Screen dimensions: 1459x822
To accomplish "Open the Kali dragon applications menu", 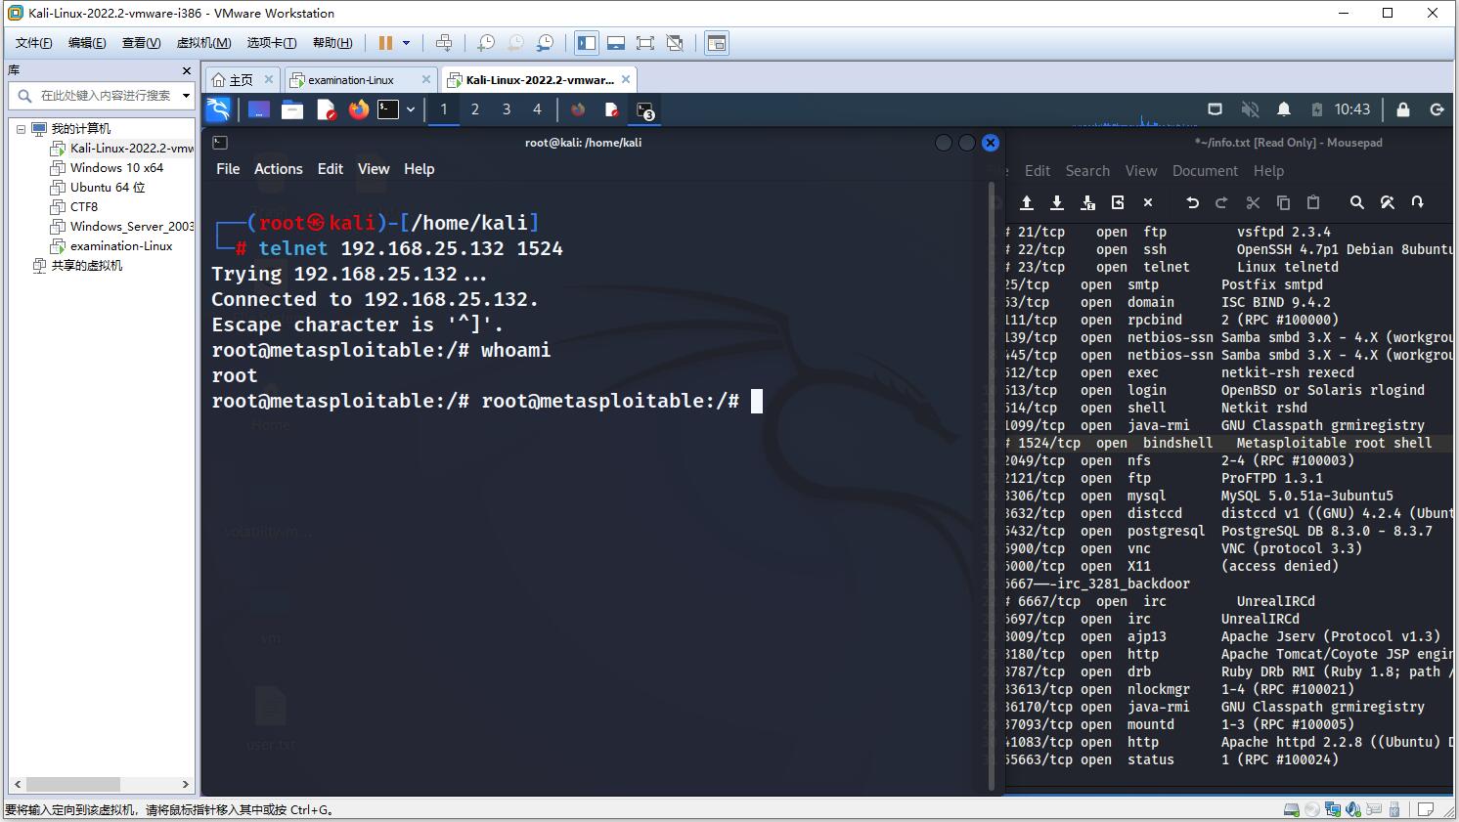I will tap(218, 109).
